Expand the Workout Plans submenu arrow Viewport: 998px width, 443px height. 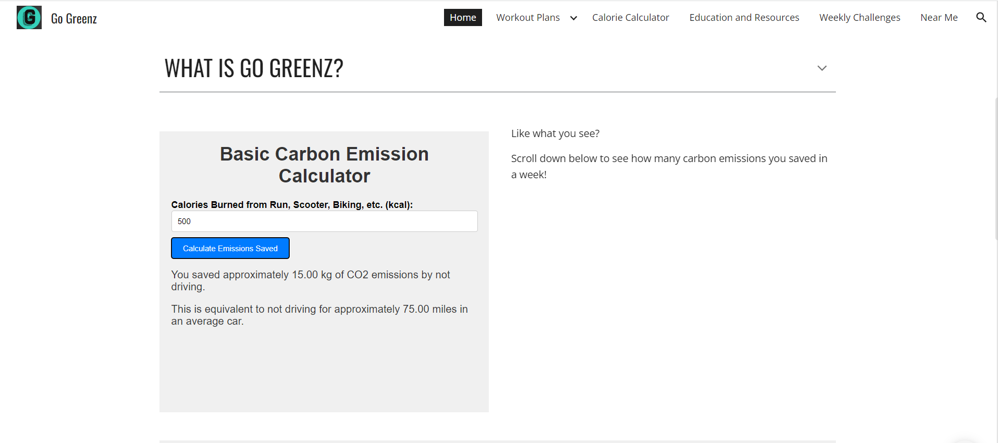click(573, 18)
